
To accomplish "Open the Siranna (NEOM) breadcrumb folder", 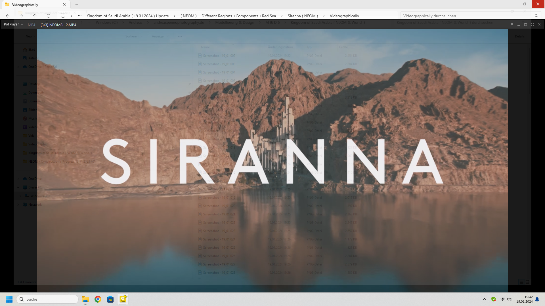I will point(303,16).
